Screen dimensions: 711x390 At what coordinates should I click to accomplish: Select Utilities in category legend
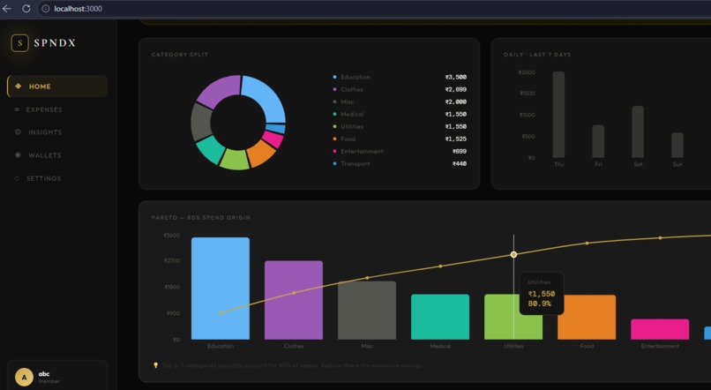[x=352, y=126]
